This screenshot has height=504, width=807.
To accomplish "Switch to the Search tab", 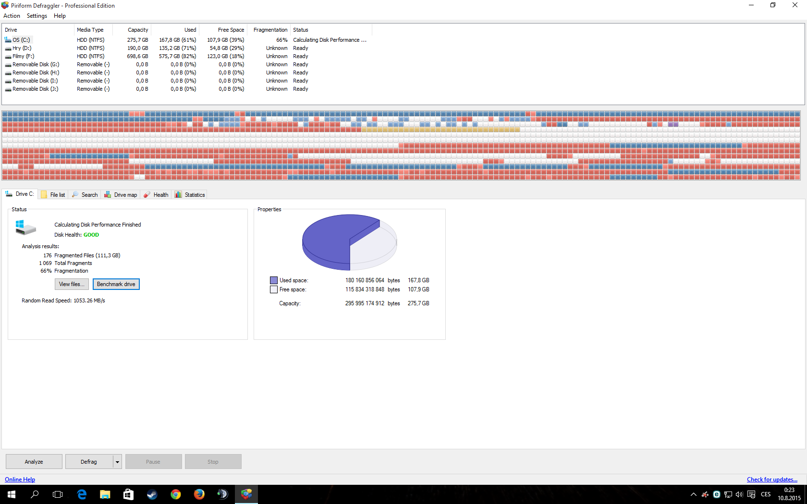I will pos(85,195).
